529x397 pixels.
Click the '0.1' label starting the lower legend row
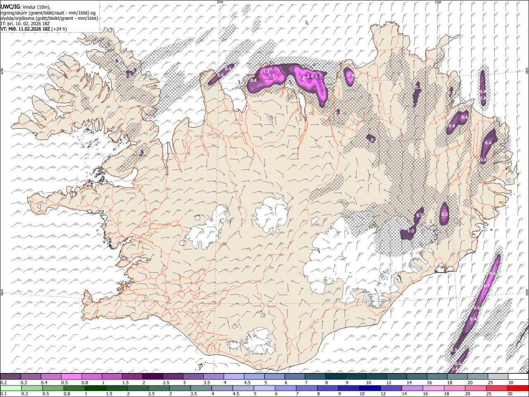(4, 394)
